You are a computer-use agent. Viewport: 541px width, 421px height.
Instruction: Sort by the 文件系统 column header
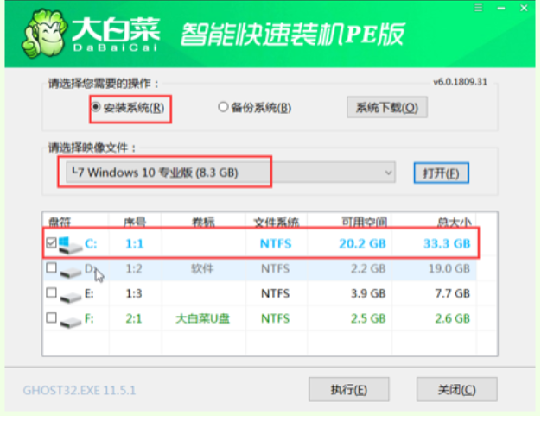pos(276,223)
